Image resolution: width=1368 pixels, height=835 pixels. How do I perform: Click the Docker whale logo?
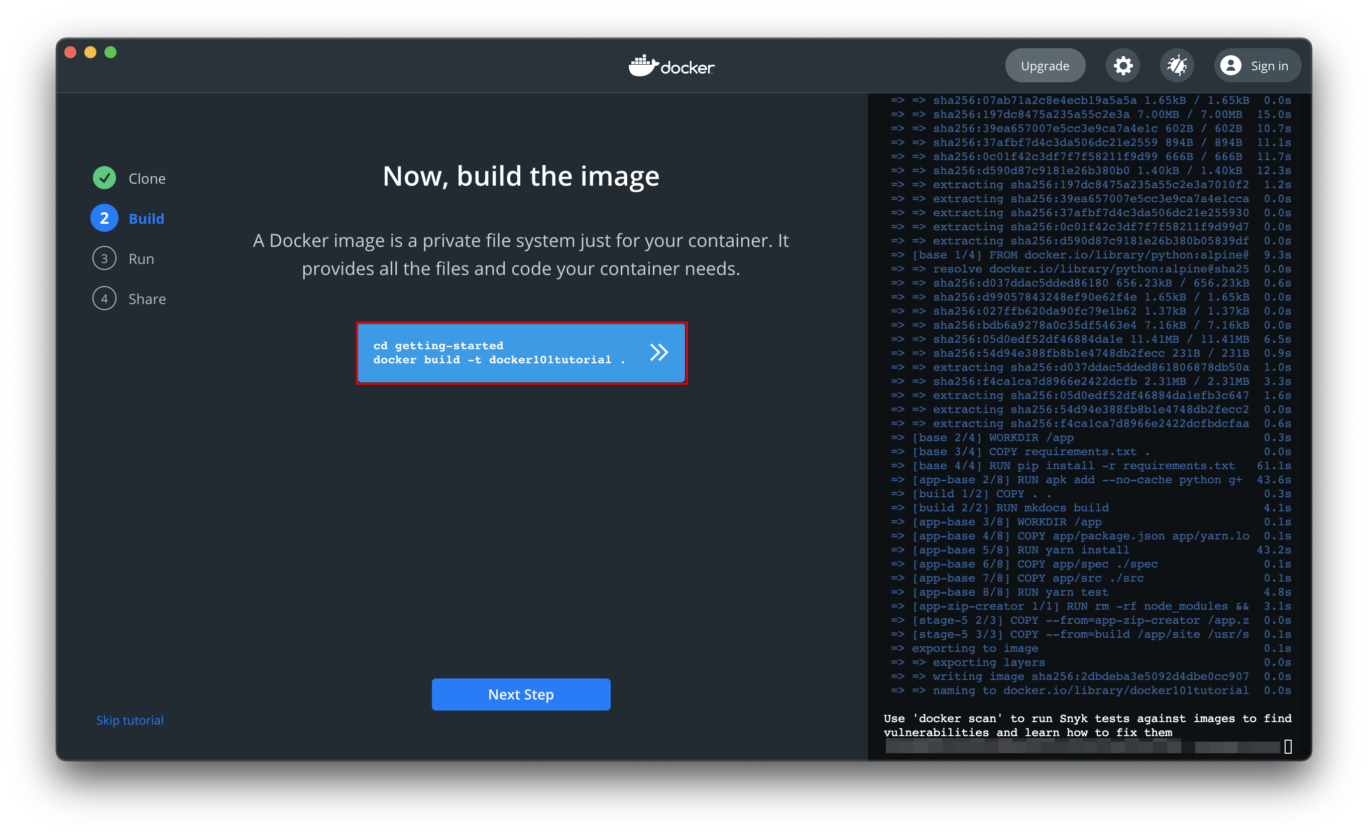(643, 66)
